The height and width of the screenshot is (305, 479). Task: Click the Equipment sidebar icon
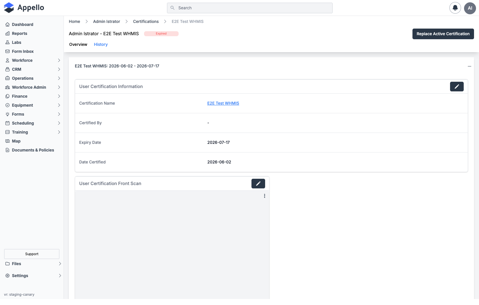click(7, 105)
